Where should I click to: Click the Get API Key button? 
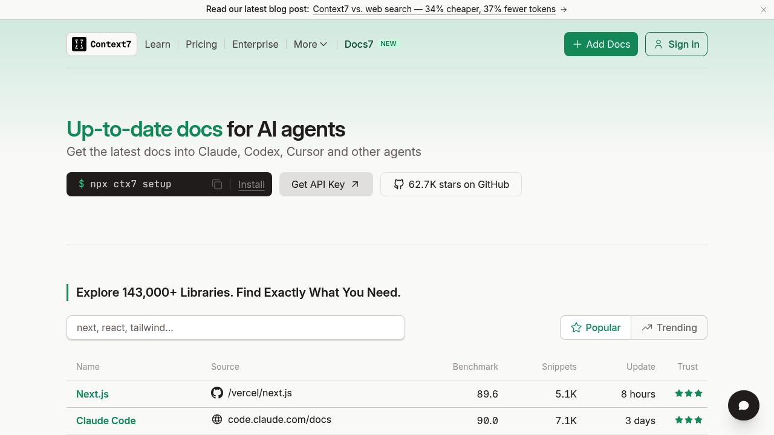(x=326, y=184)
